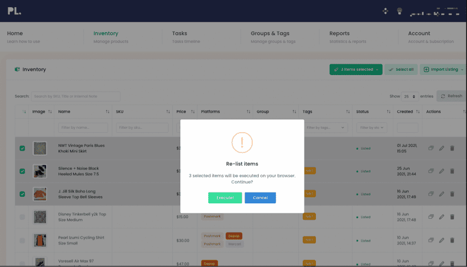Edit the J. Jill Silk Boho item
The width and height of the screenshot is (467, 267).
(x=442, y=194)
